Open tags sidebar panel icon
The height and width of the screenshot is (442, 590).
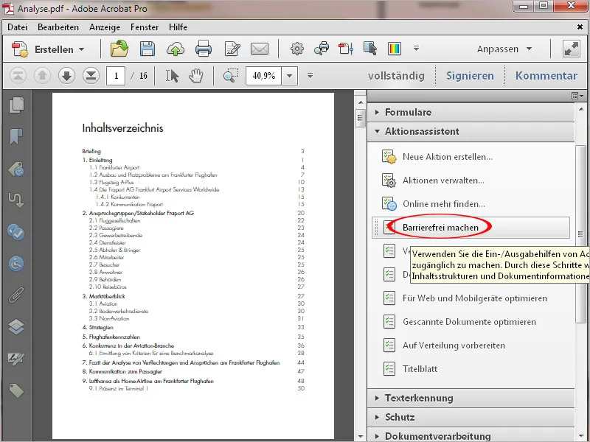[16, 390]
